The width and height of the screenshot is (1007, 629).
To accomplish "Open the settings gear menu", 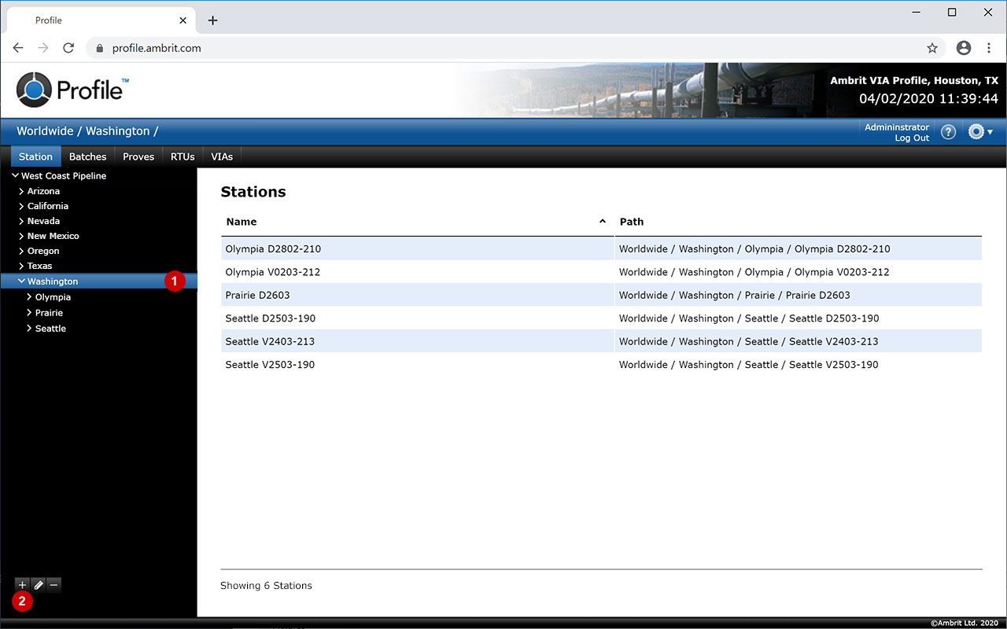I will pyautogui.click(x=979, y=132).
